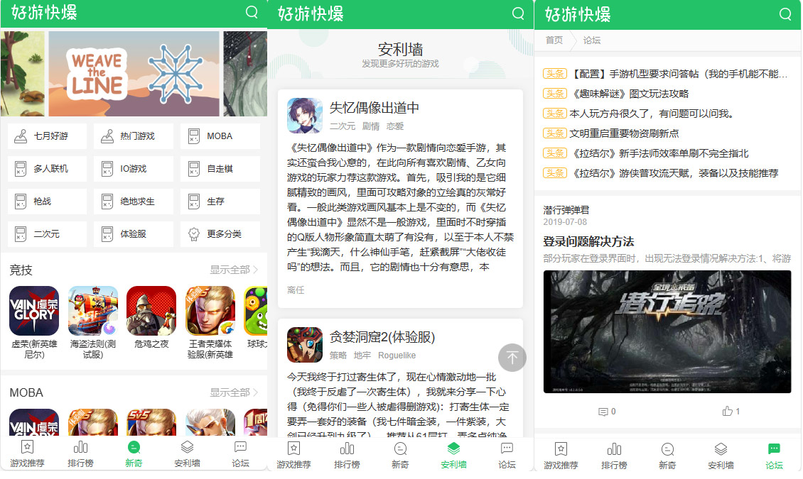Click 论坛 breadcrumb in forum screen
The image size is (803, 479).
pos(591,40)
